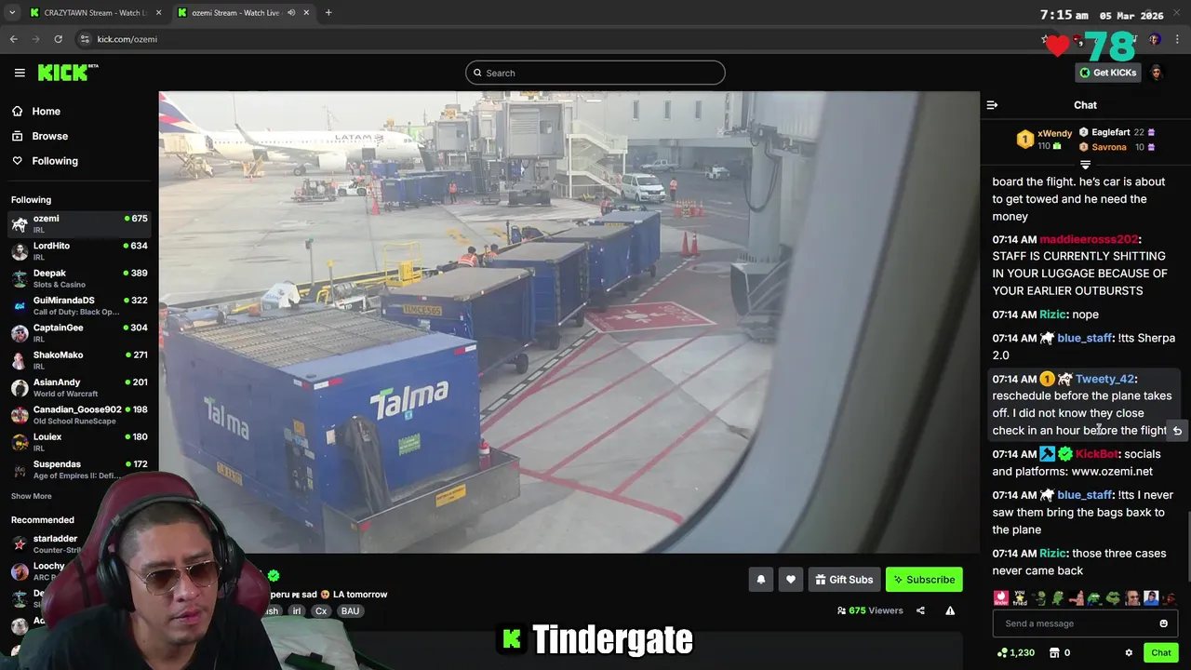Open Louiex channel in sidebar
Screen dimensions: 1191x670
pos(79,442)
